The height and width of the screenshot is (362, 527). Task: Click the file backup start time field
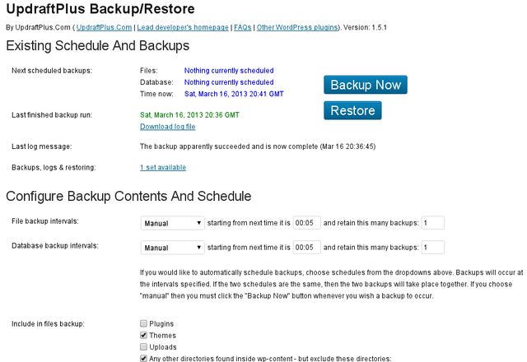(306, 223)
